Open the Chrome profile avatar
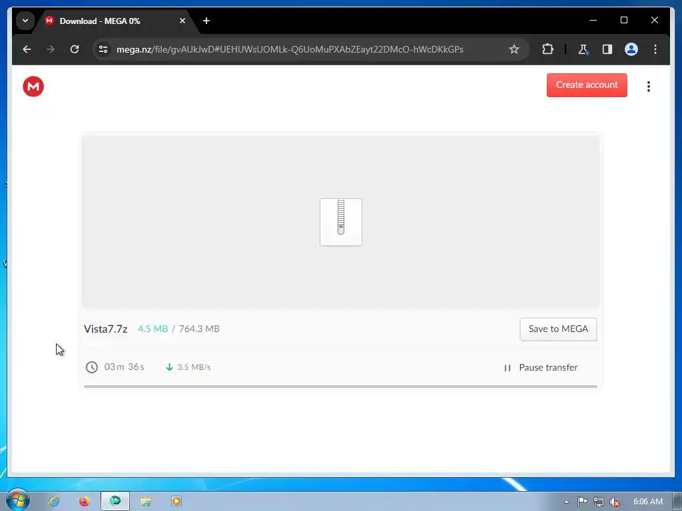This screenshot has height=511, width=682. tap(631, 49)
